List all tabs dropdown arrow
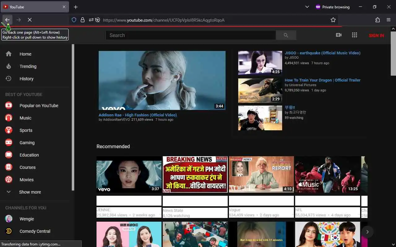The width and height of the screenshot is (396, 247). [x=307, y=7]
